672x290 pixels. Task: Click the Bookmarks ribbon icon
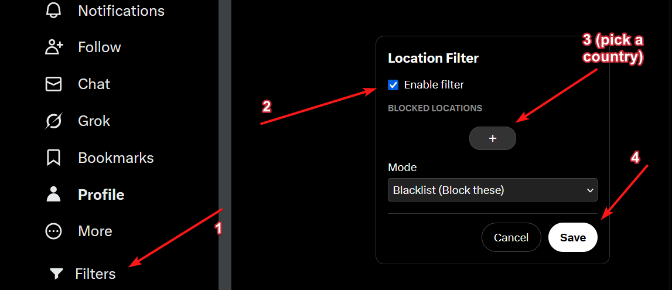53,158
